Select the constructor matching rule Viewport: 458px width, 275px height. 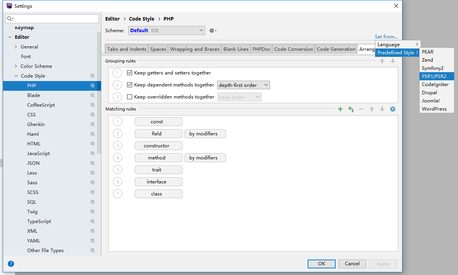[158, 146]
